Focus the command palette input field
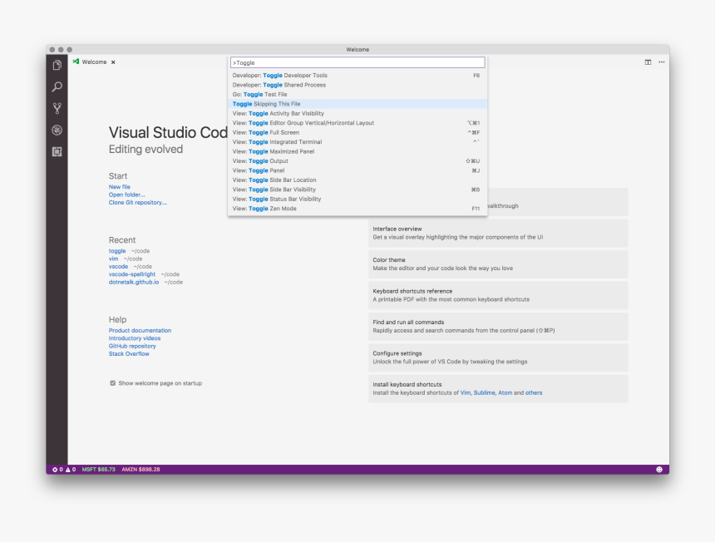The height and width of the screenshot is (542, 715). tap(357, 62)
